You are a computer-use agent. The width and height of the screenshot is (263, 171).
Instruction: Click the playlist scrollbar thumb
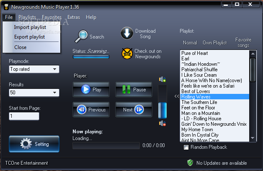253,70
